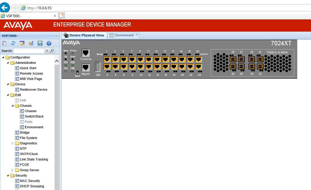311x190 pixels.
Task: Click the bar chart graph icon
Action: click(31, 44)
